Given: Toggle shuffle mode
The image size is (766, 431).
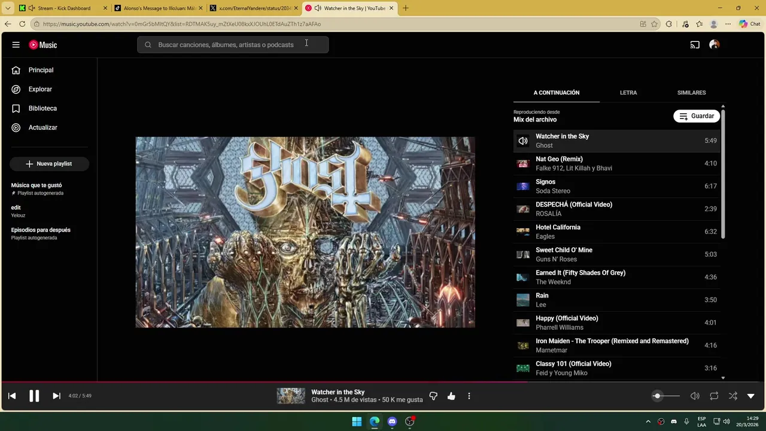Looking at the screenshot, I should [733, 396].
